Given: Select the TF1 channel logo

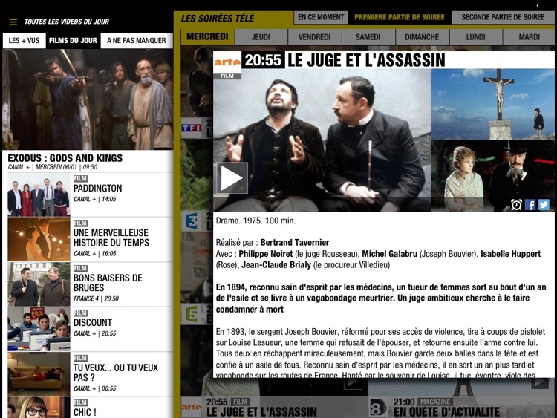Looking at the screenshot, I should (192, 128).
